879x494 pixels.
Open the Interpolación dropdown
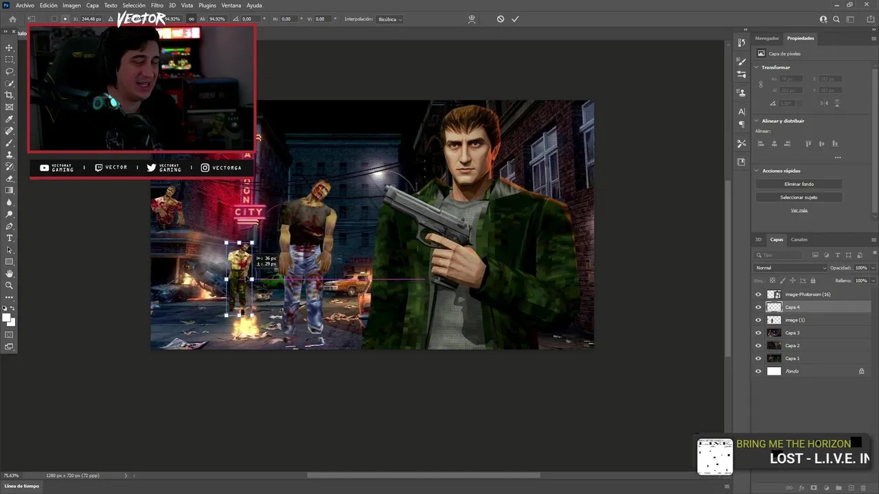tap(389, 19)
